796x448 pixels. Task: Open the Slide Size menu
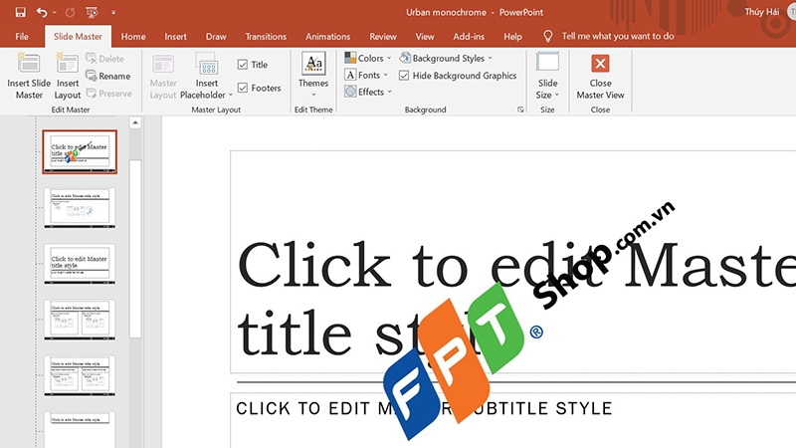[547, 77]
